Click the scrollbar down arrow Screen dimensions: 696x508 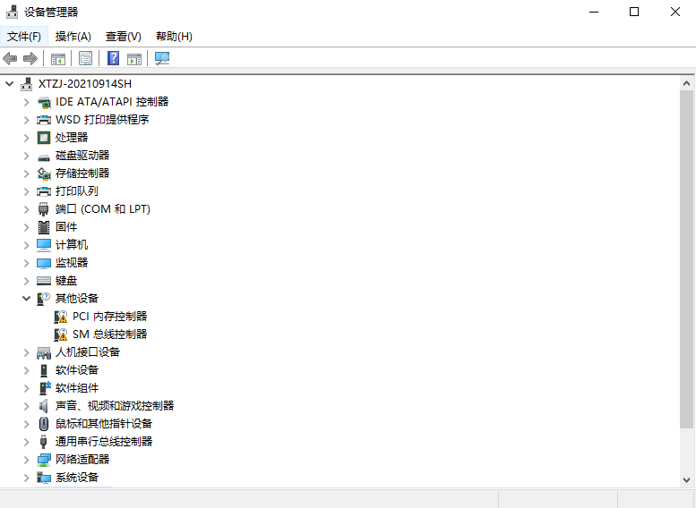click(x=686, y=480)
